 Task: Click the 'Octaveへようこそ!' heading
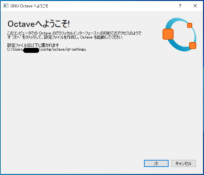[39, 24]
